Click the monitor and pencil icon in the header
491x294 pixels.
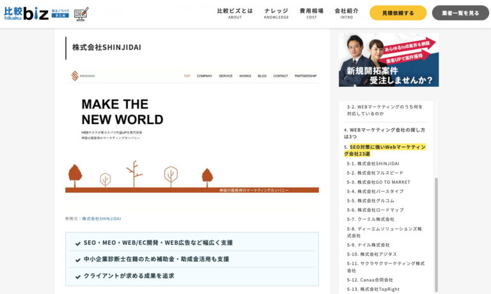click(81, 14)
